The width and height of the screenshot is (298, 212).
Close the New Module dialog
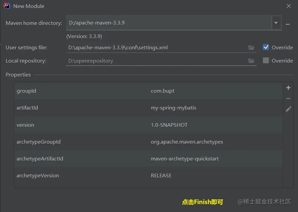[289, 6]
